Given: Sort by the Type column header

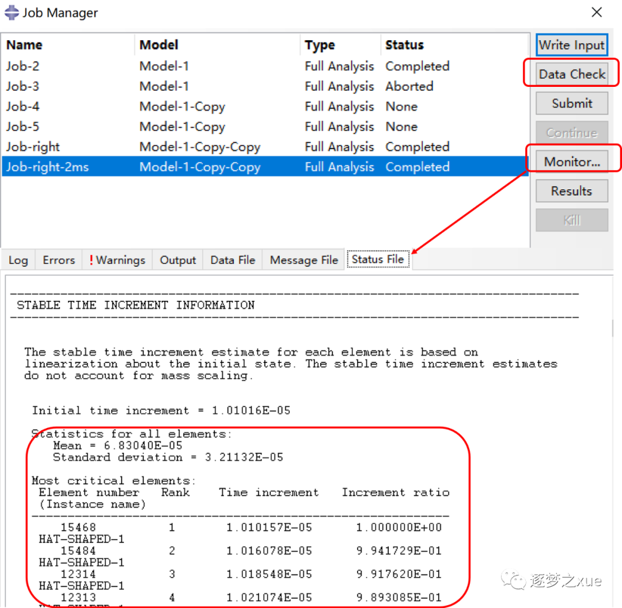Looking at the screenshot, I should click(x=341, y=45).
